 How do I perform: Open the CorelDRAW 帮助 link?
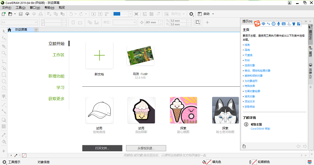(x=260, y=129)
